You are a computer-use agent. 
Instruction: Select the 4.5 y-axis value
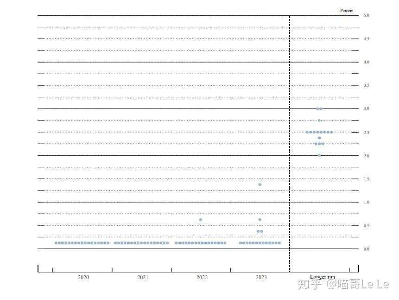(x=366, y=38)
